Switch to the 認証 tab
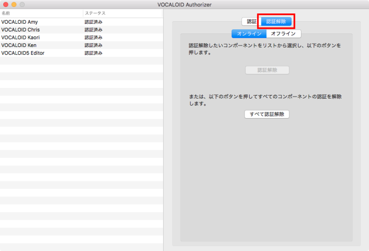This screenshot has height=251, width=369. (x=251, y=21)
